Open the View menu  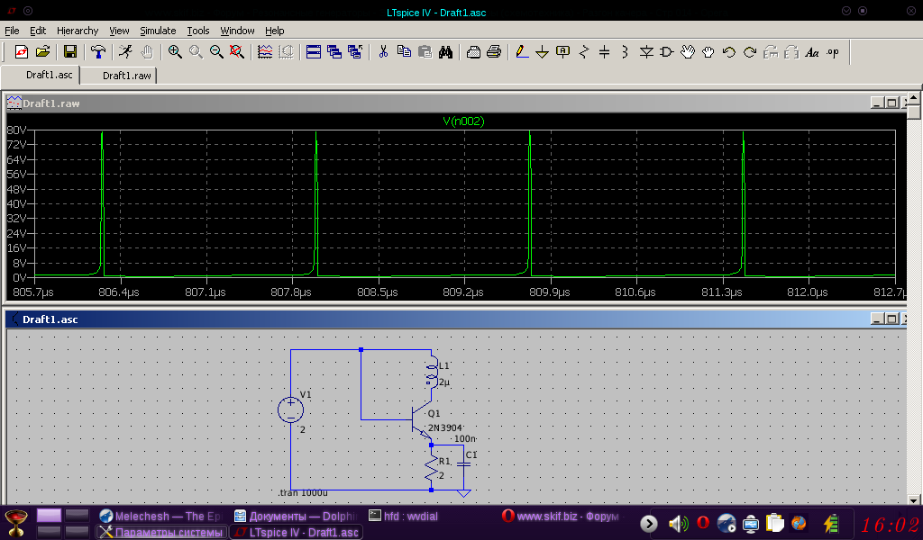click(x=119, y=31)
